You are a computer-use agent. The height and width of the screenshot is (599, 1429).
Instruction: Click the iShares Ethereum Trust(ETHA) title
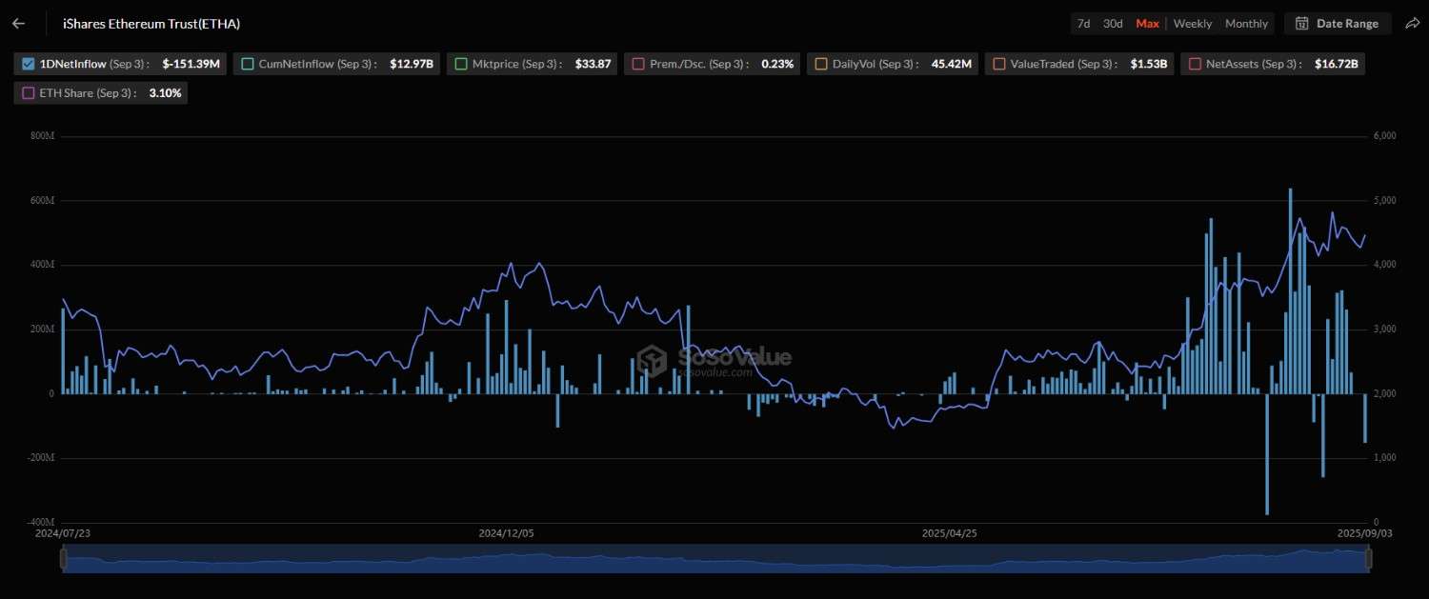[x=151, y=23]
